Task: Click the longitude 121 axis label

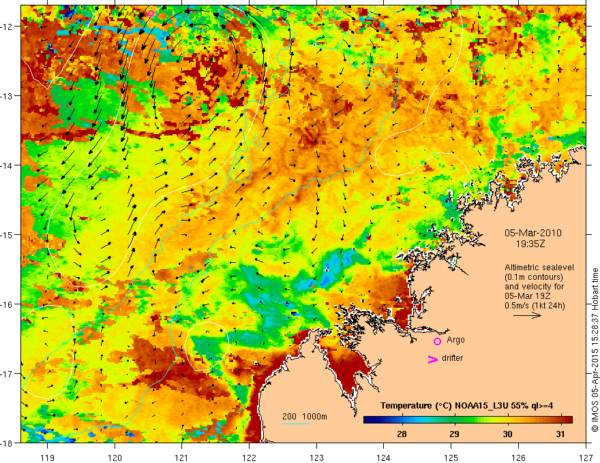Action: 182,458
